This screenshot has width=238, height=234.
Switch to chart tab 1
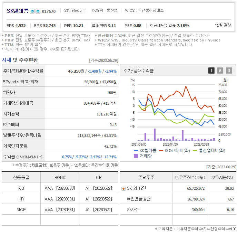pyautogui.click(x=211, y=71)
